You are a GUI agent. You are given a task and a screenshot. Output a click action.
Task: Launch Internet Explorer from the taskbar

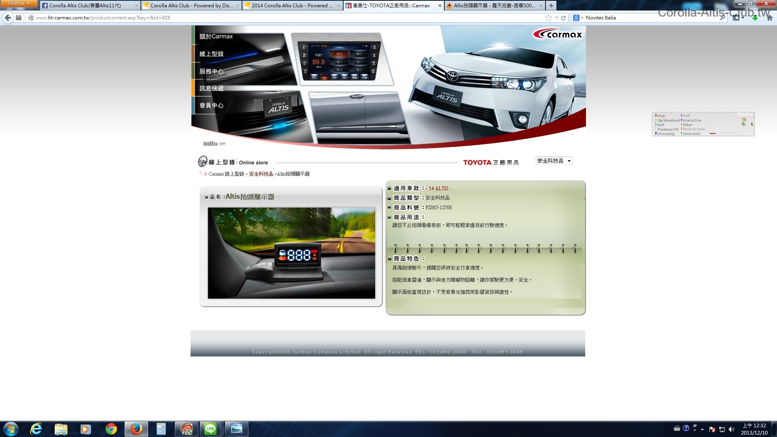(x=36, y=429)
